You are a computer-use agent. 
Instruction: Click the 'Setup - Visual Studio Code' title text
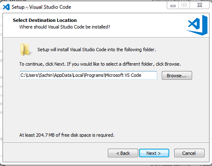point(41,7)
